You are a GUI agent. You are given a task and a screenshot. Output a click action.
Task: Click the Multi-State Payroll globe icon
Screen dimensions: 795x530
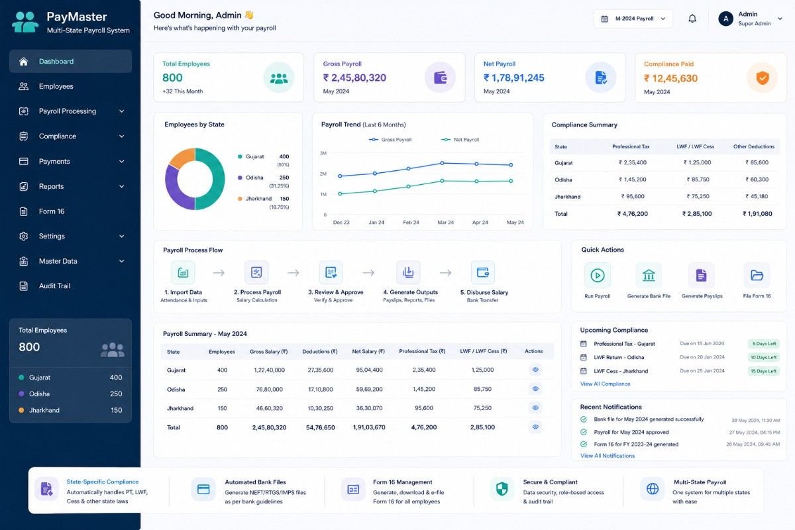(653, 489)
